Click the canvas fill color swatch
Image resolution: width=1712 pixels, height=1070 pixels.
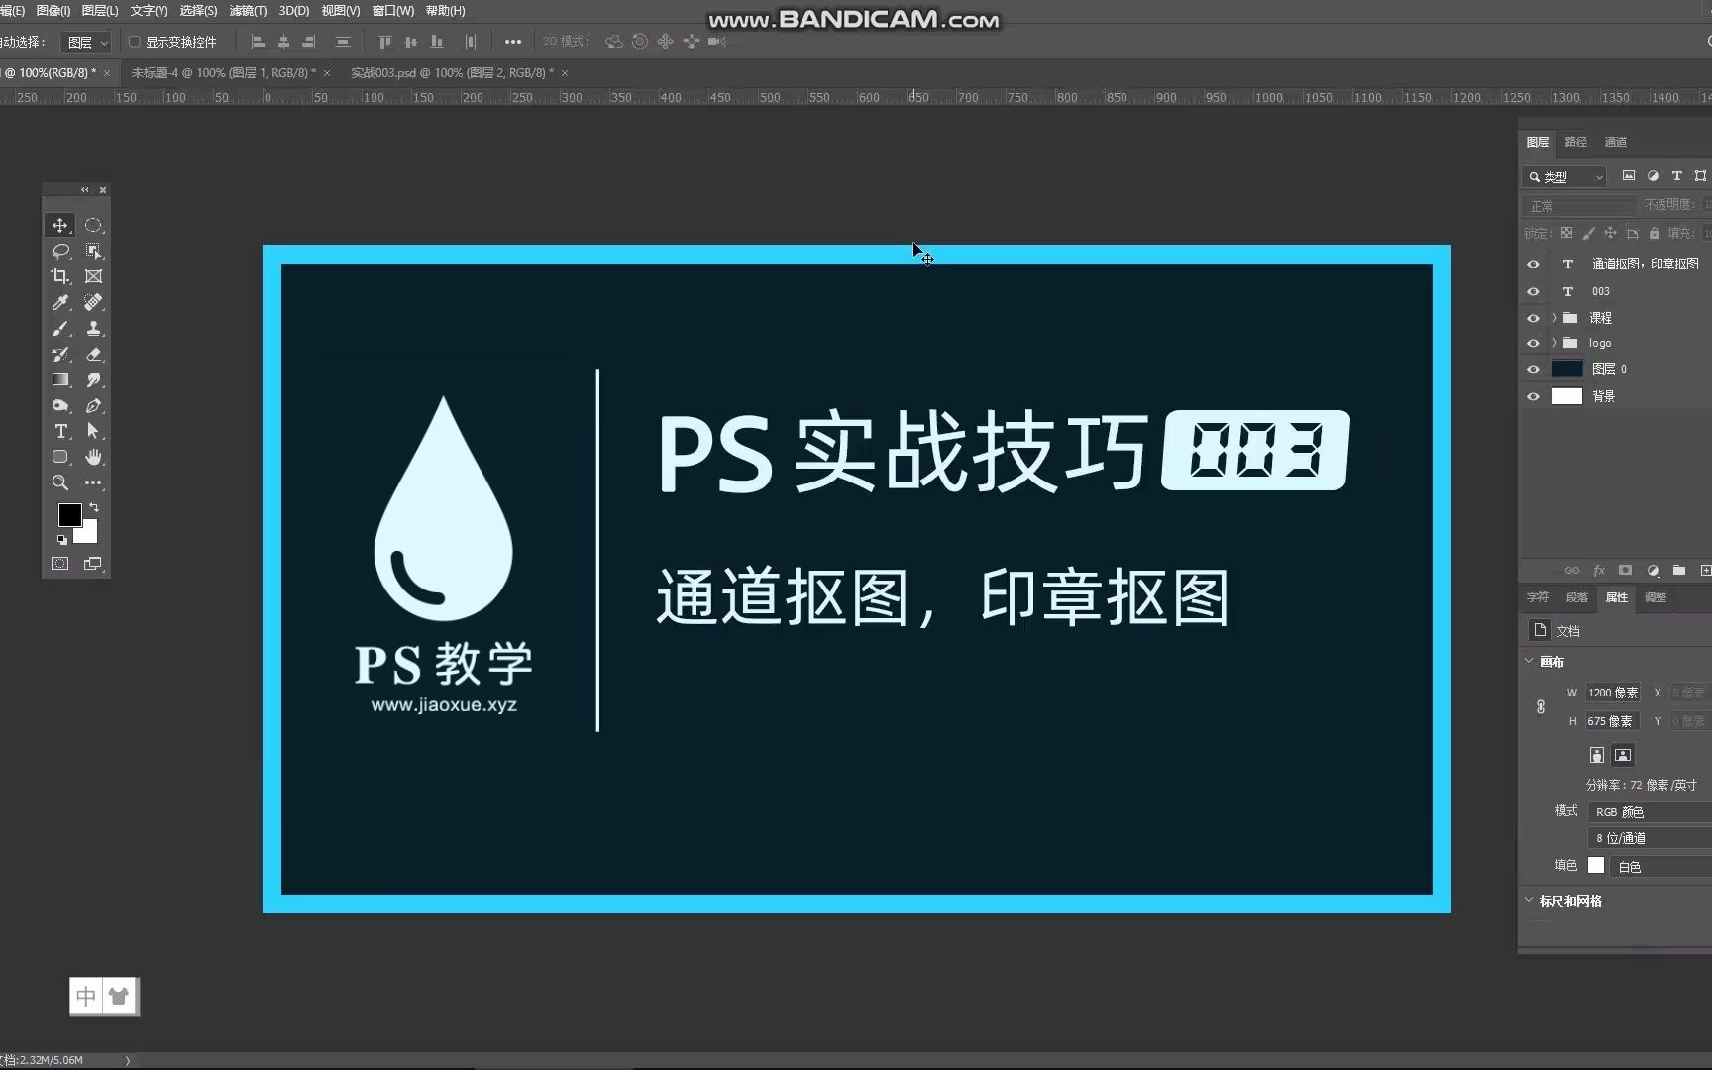tap(1596, 865)
